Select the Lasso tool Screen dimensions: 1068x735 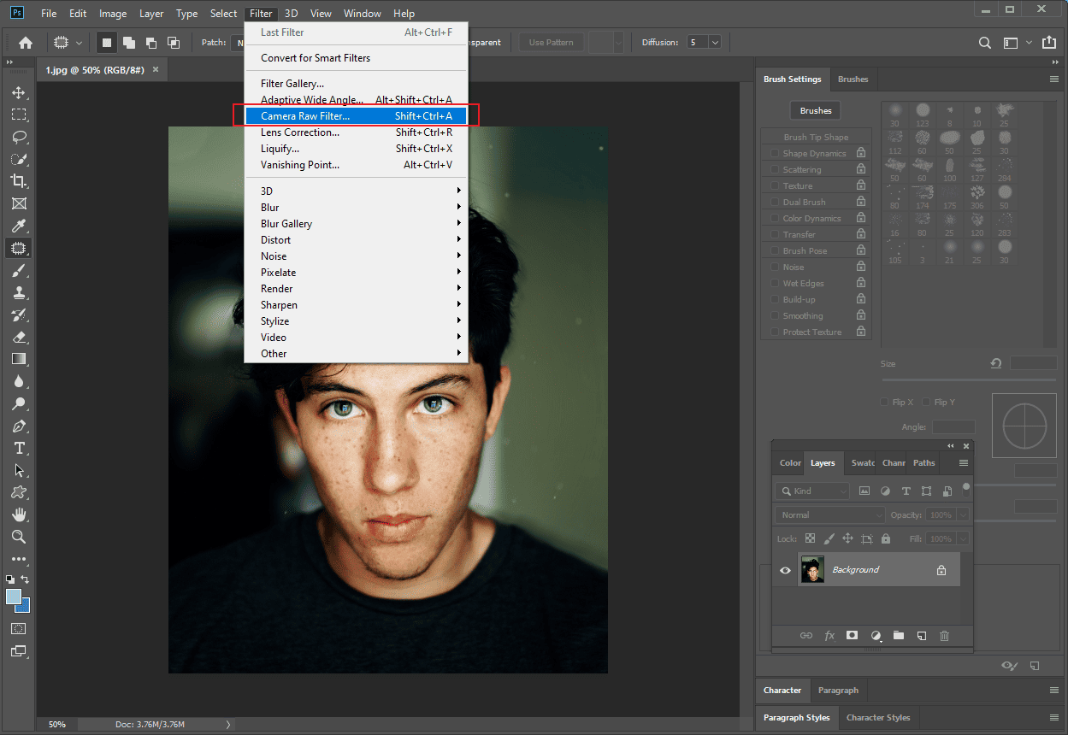(x=18, y=137)
